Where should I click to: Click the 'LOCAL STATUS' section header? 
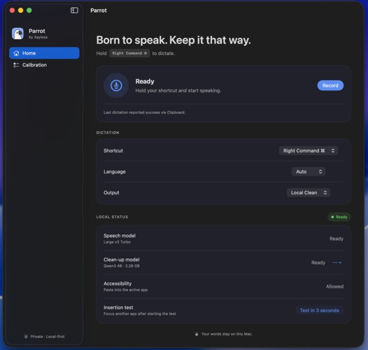click(112, 217)
